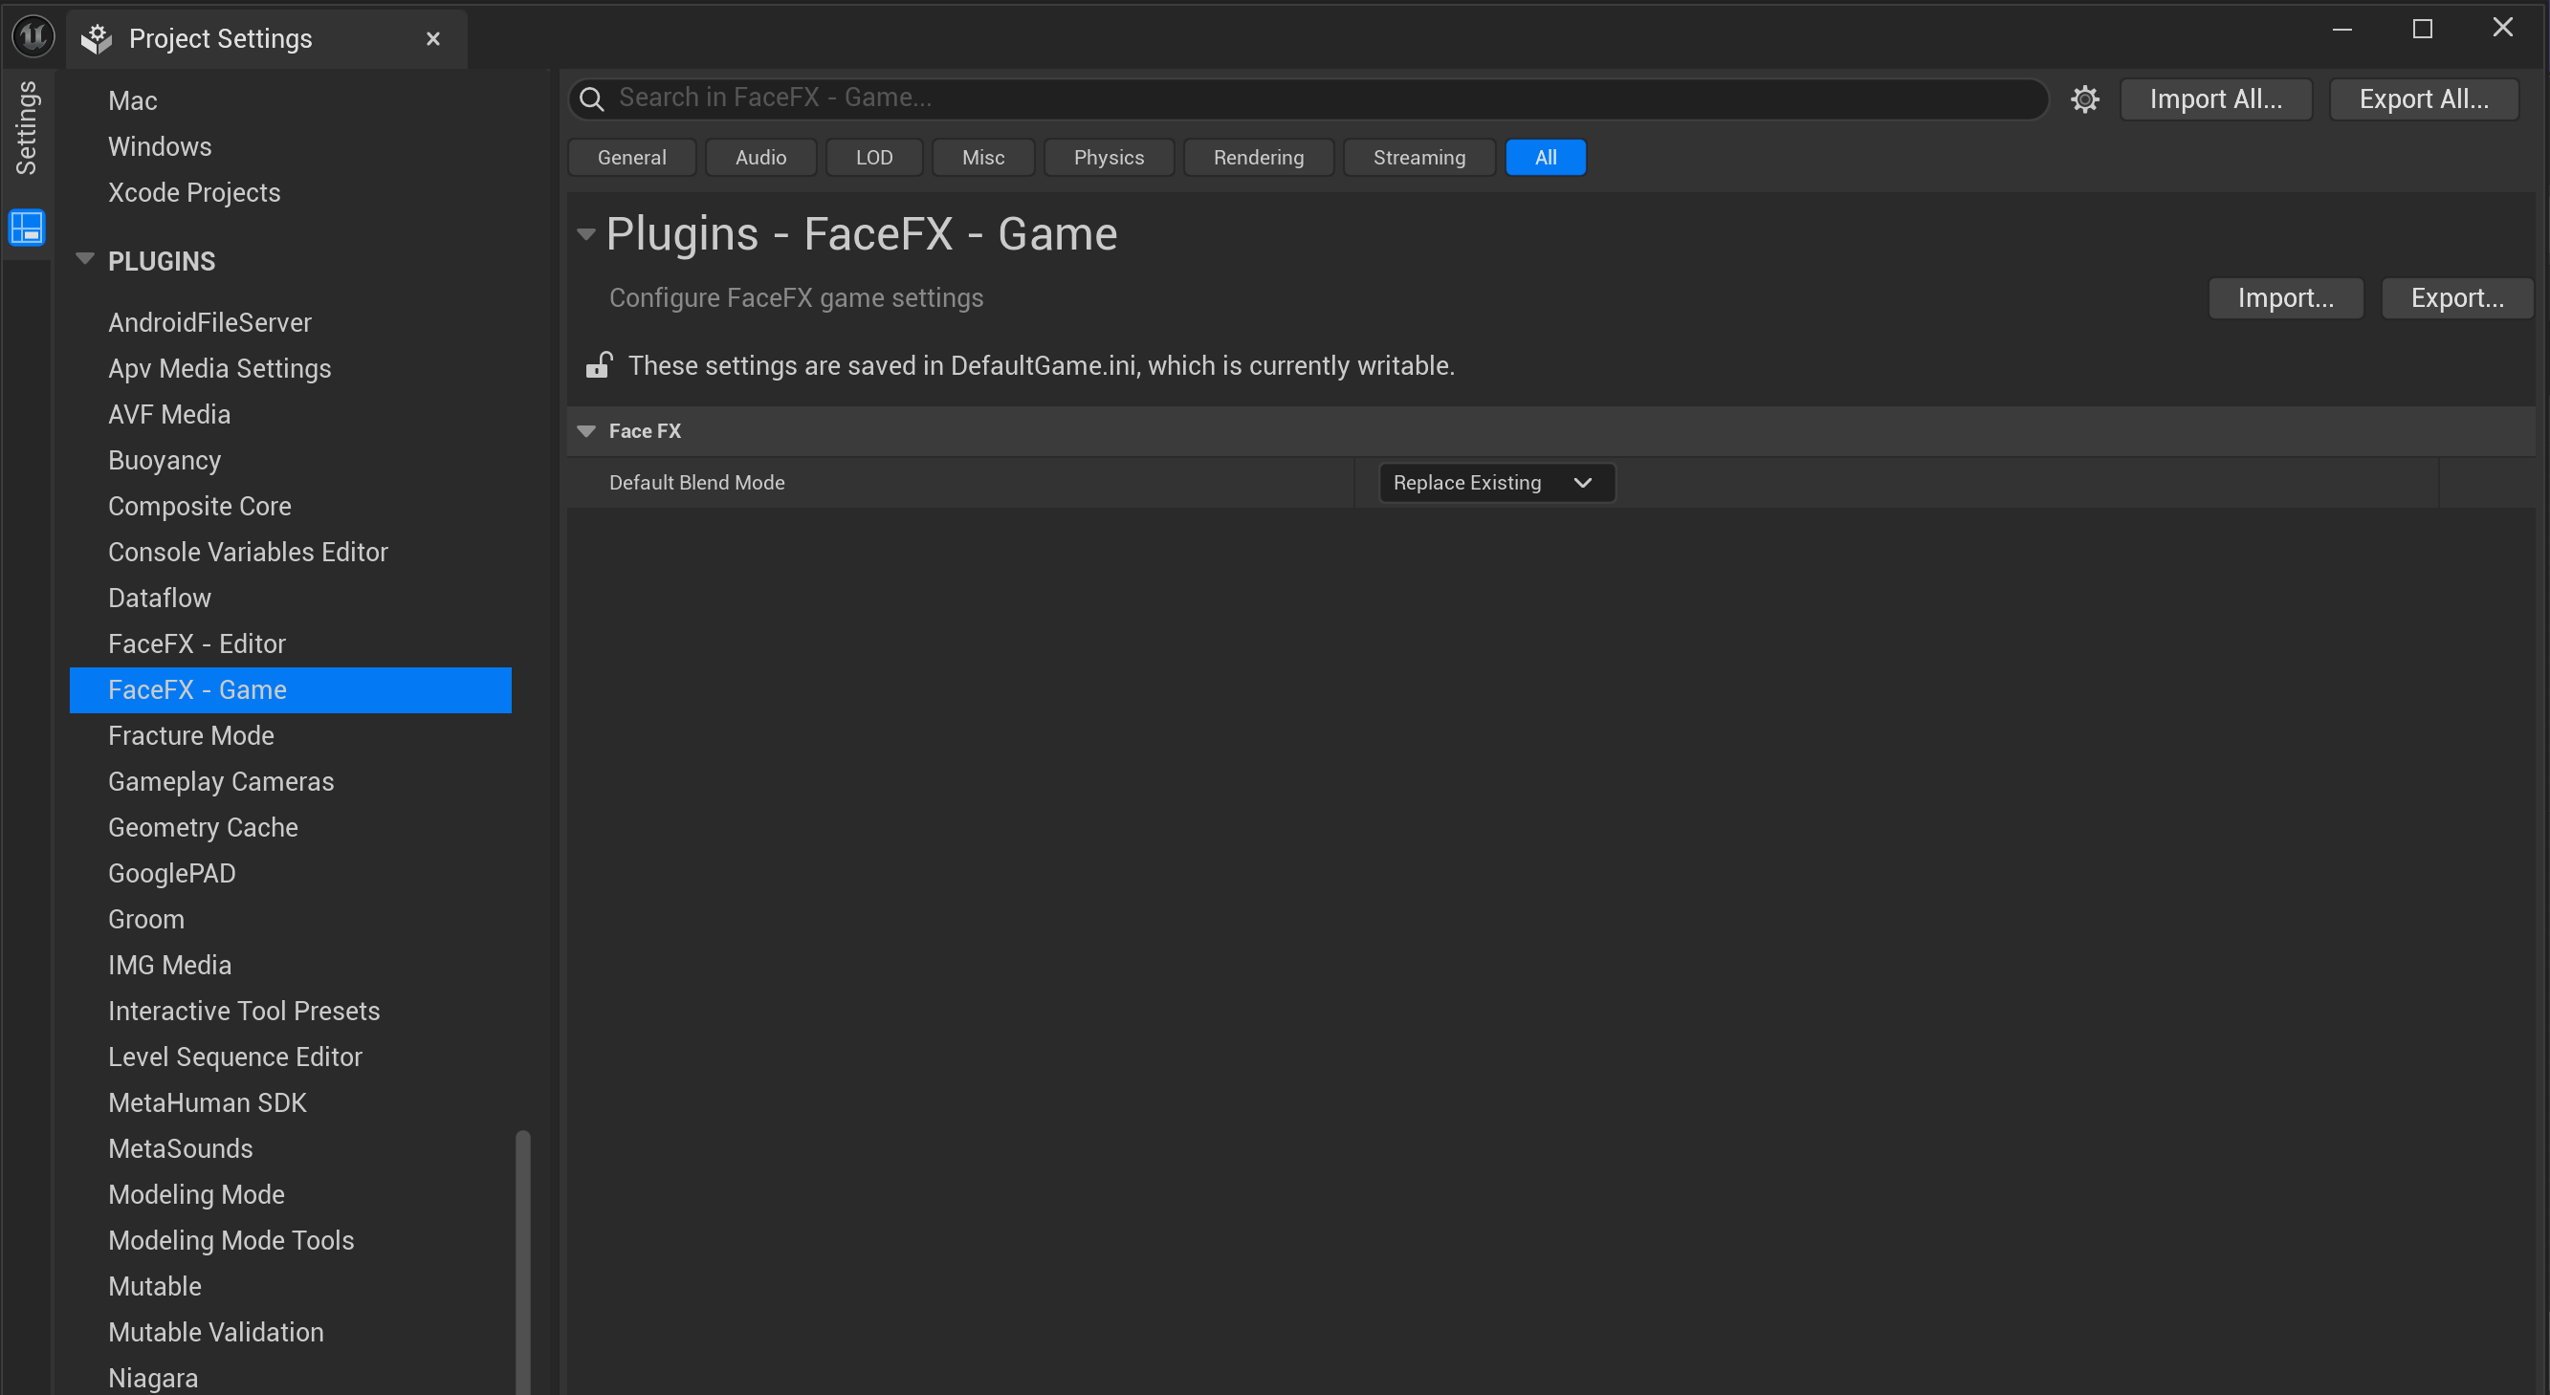Select the Misc filter tab

[x=983, y=158]
